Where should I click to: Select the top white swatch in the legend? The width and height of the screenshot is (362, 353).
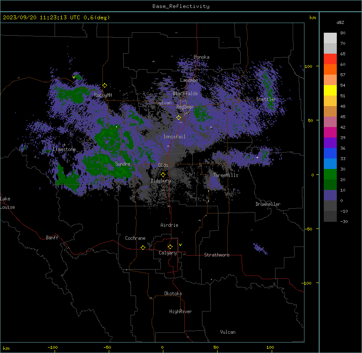330,38
